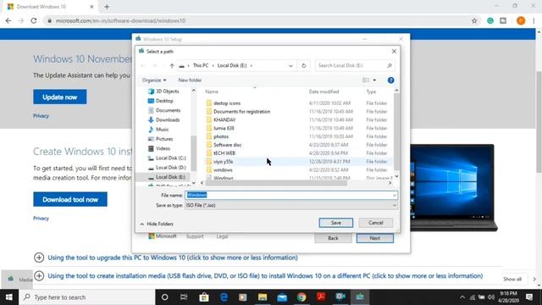This screenshot has height=305, width=542.
Task: Open a new Chrome tab
Action: (107, 7)
